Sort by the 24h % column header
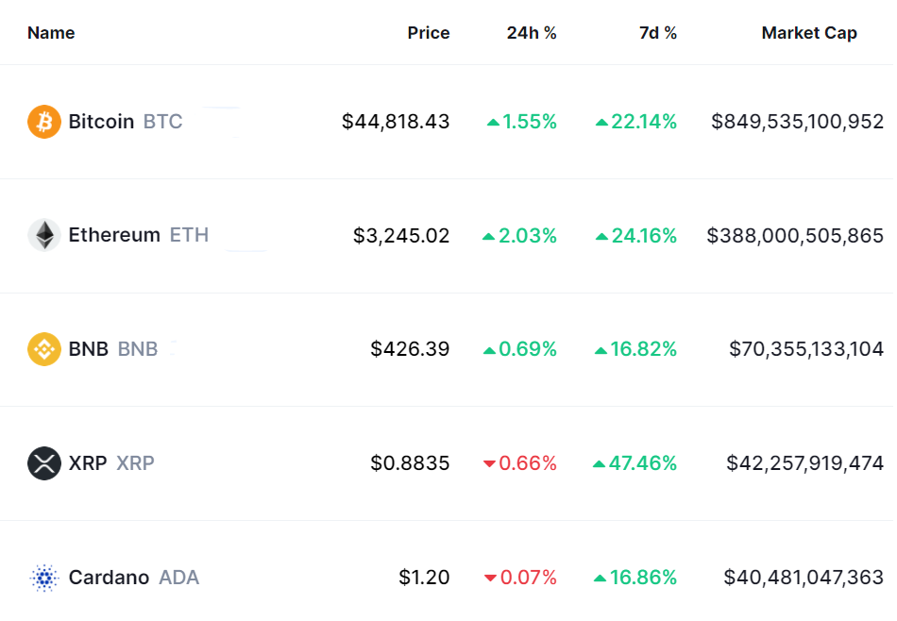897x621 pixels. pos(532,33)
